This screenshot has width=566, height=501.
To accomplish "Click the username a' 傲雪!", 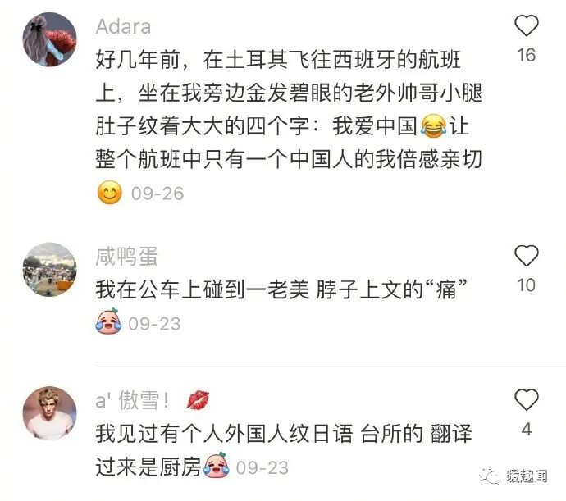I will (132, 400).
